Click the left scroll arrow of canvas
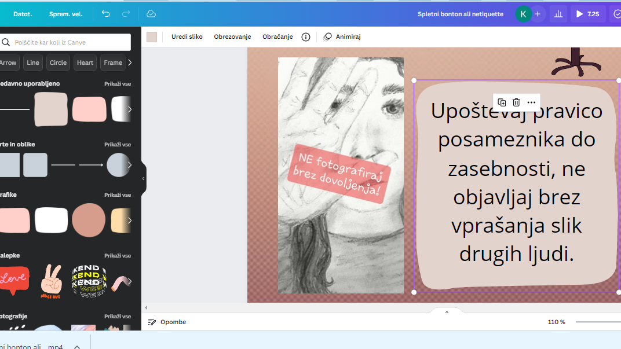The width and height of the screenshot is (621, 349). pyautogui.click(x=146, y=307)
